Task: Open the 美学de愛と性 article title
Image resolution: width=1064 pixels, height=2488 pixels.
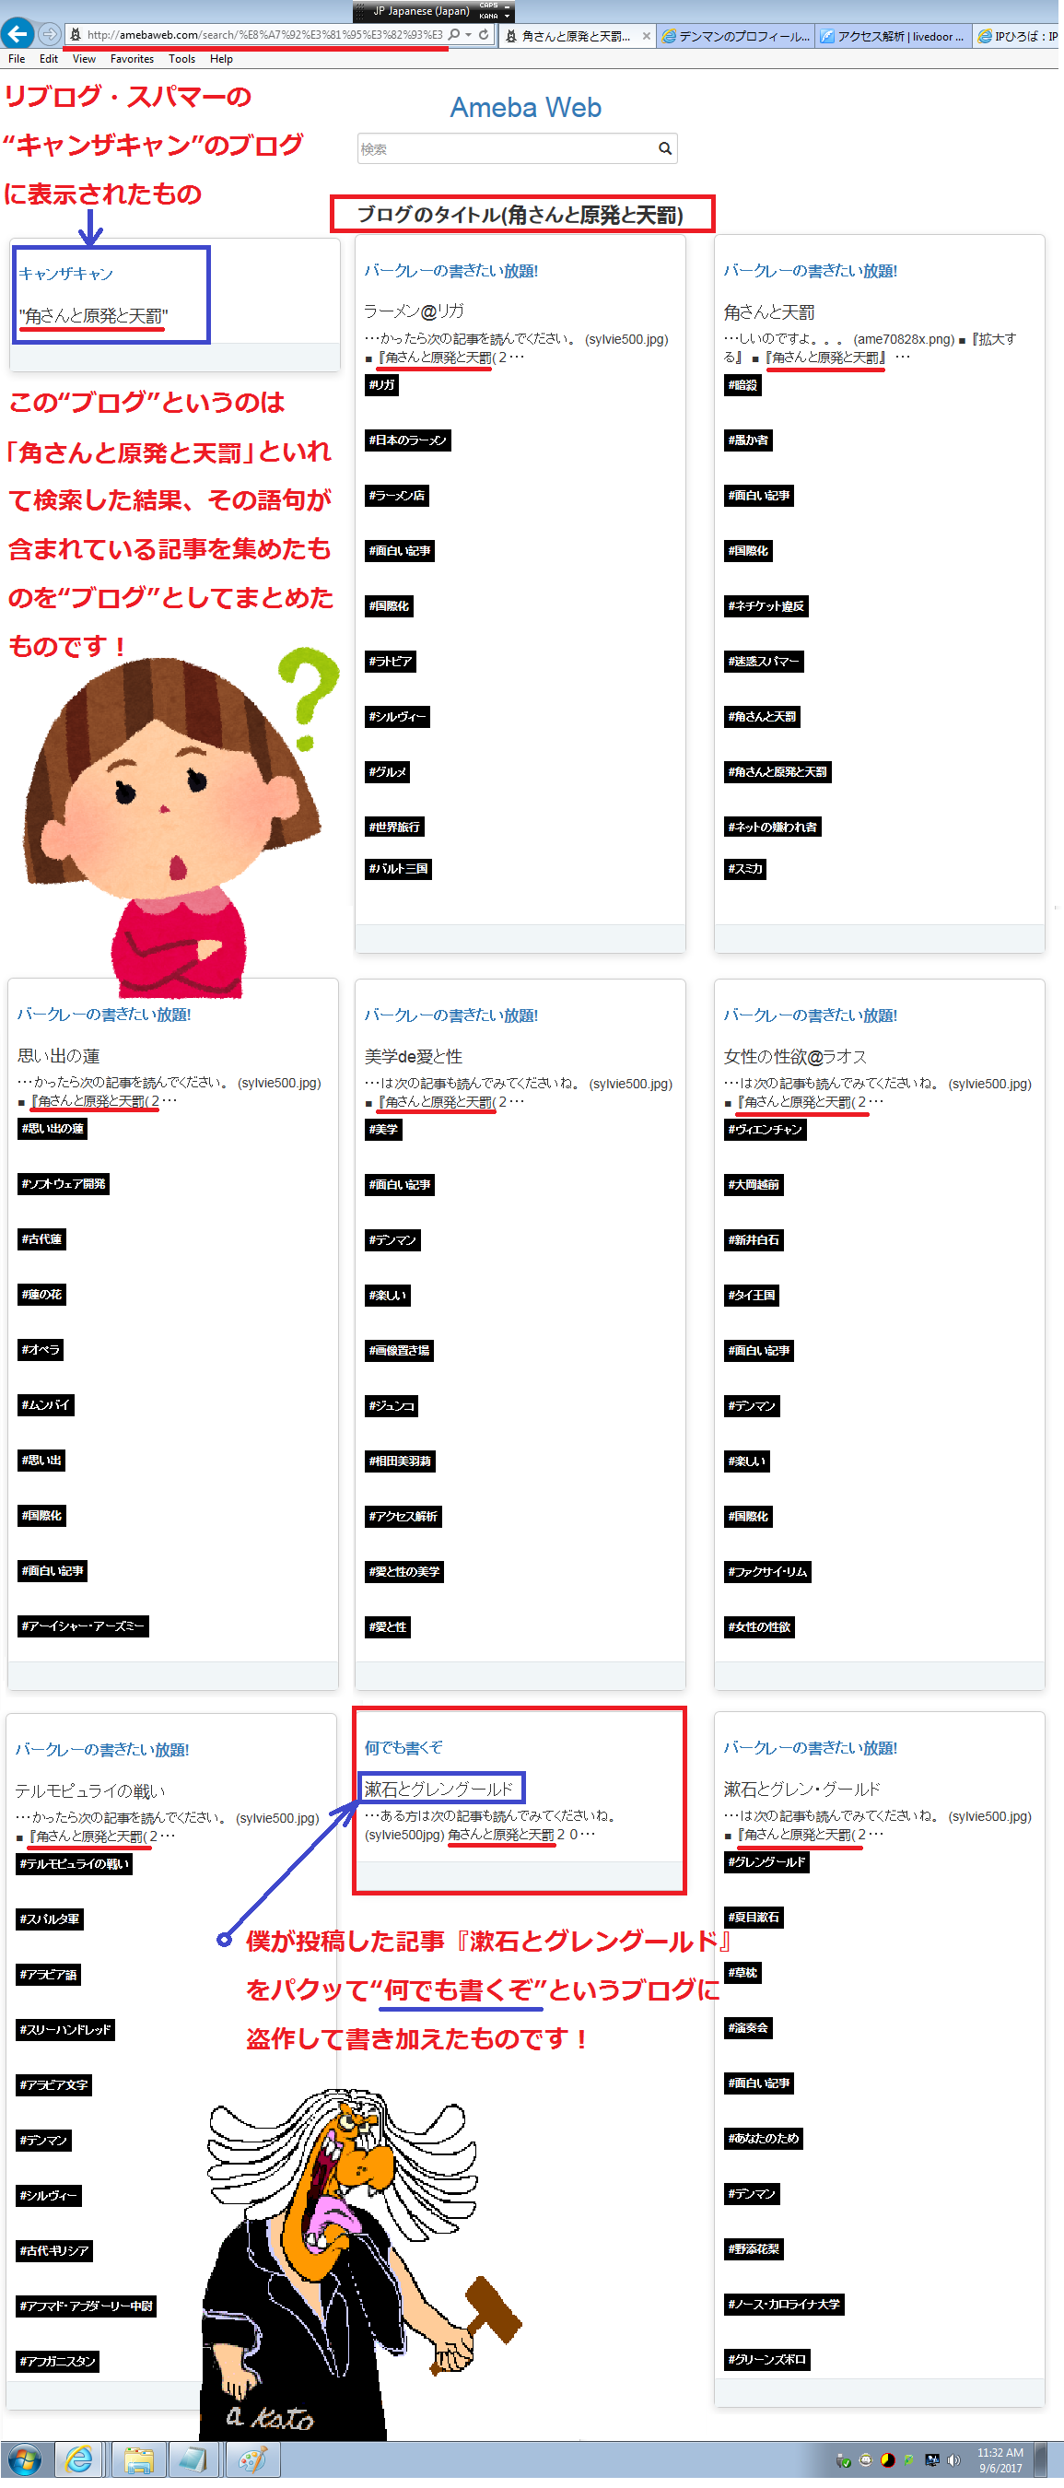Action: tap(414, 1057)
